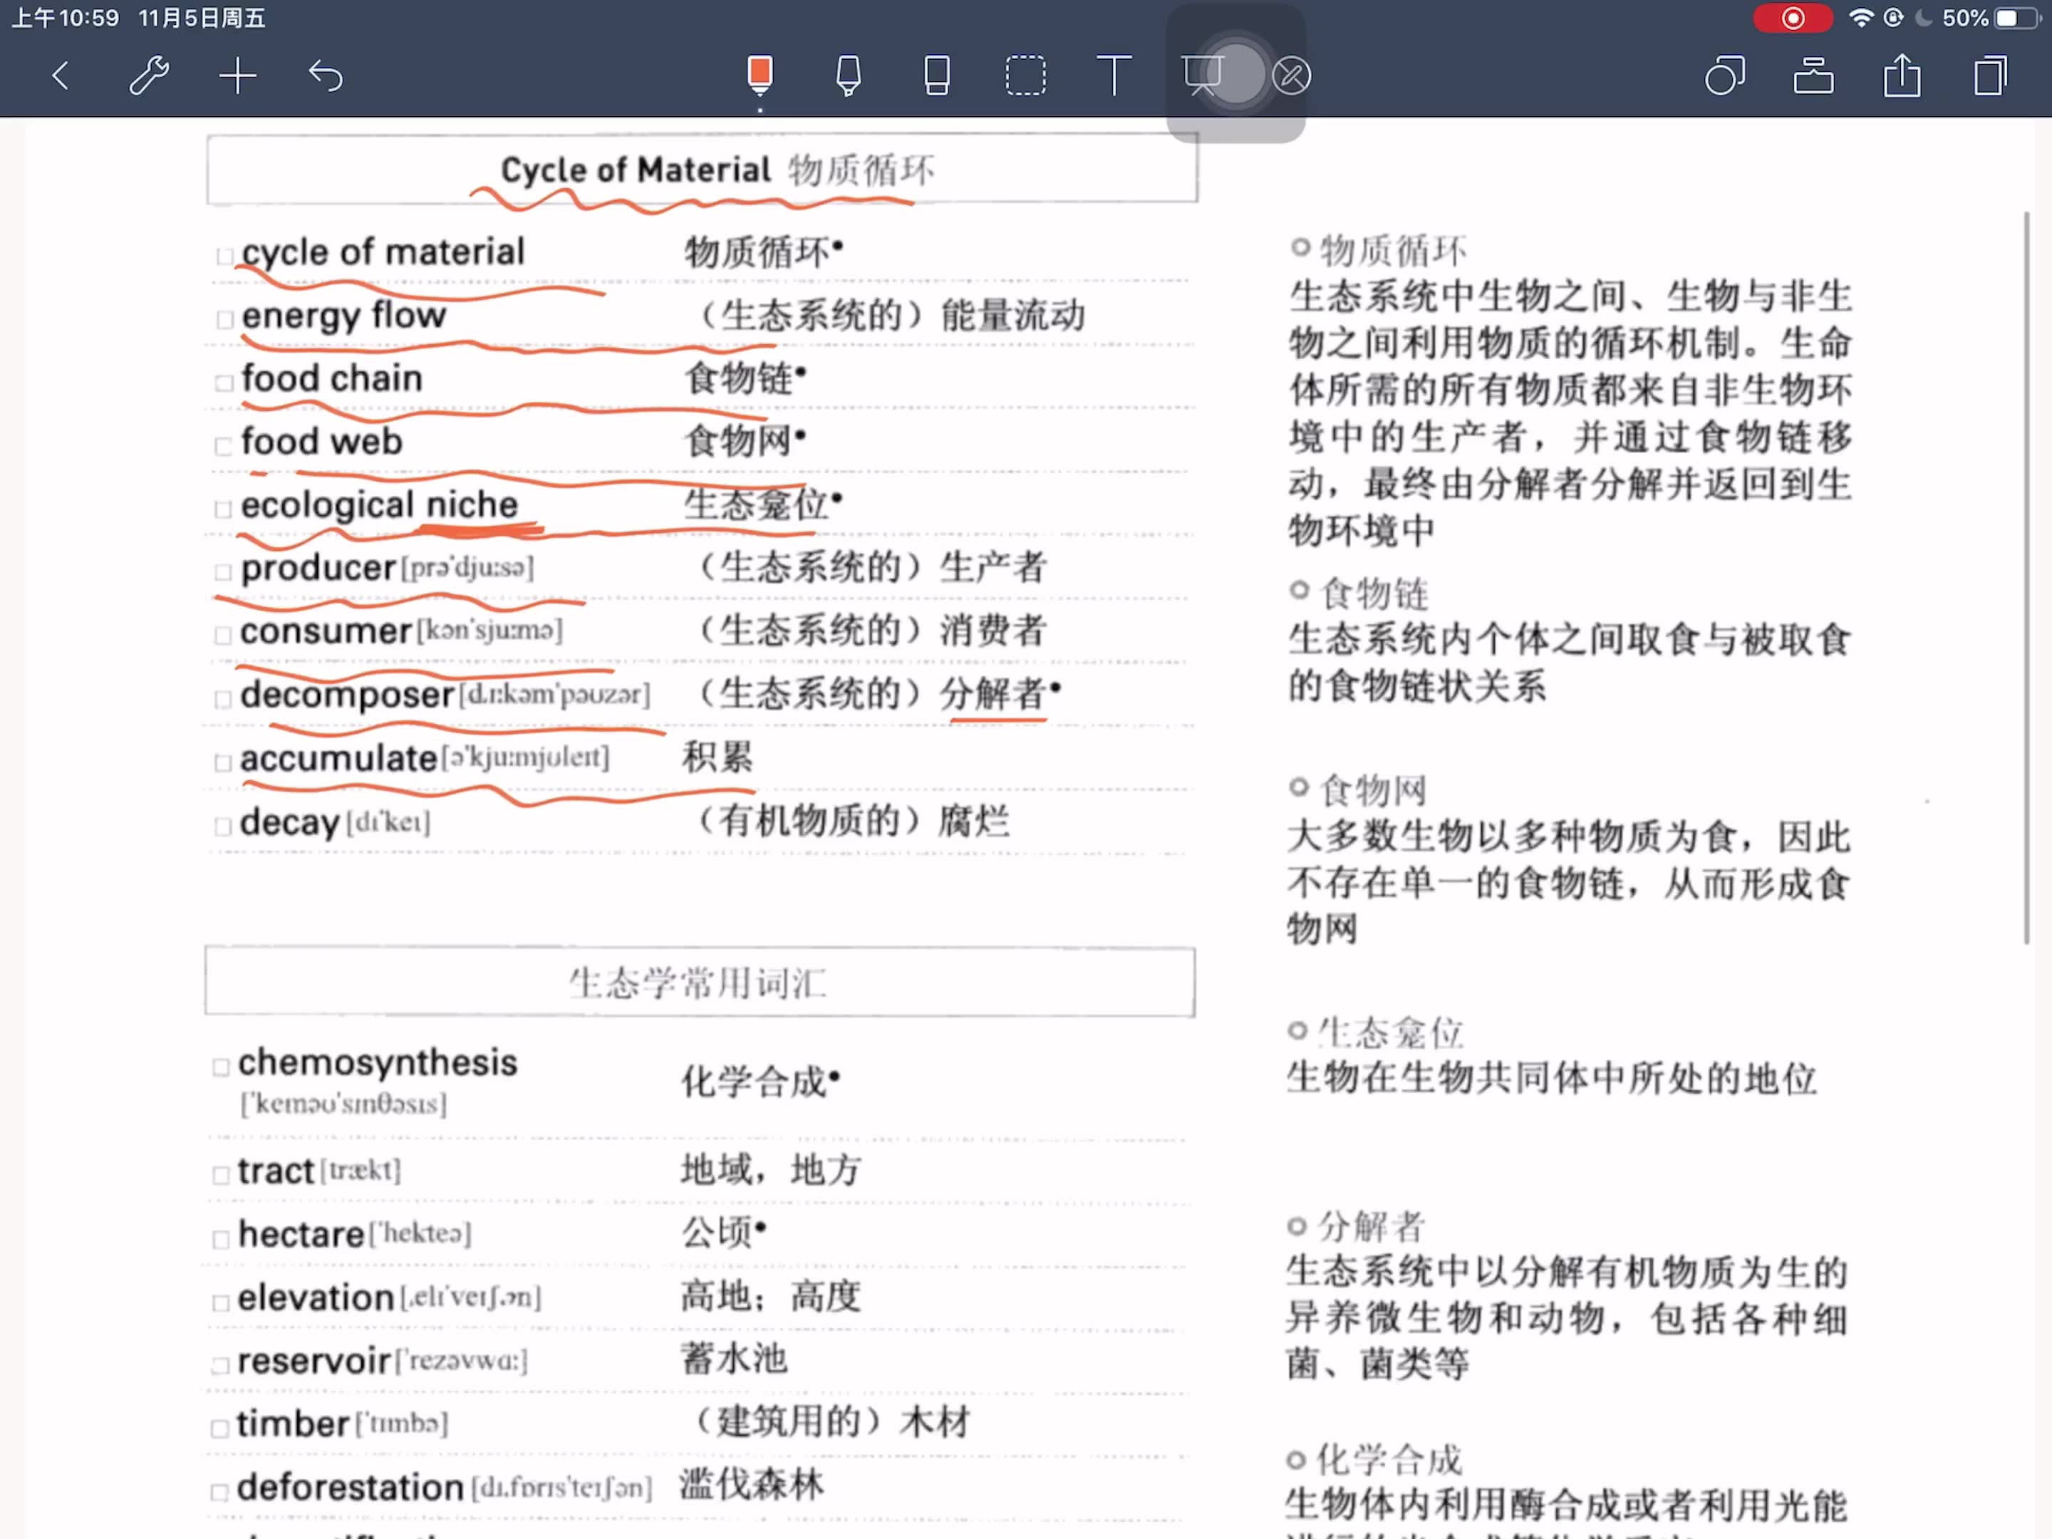Tap the glossary heading '化学合成'
Viewport: 2052px width, 1539px height.
click(x=1389, y=1460)
